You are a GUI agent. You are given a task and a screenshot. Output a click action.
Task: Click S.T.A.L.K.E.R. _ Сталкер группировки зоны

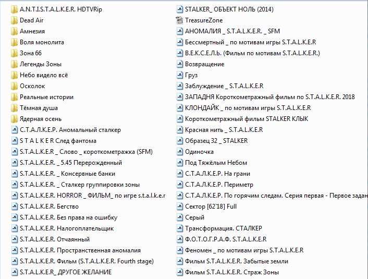(x=80, y=185)
